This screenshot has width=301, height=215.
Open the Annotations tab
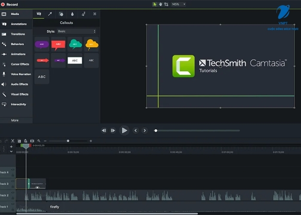click(16, 24)
